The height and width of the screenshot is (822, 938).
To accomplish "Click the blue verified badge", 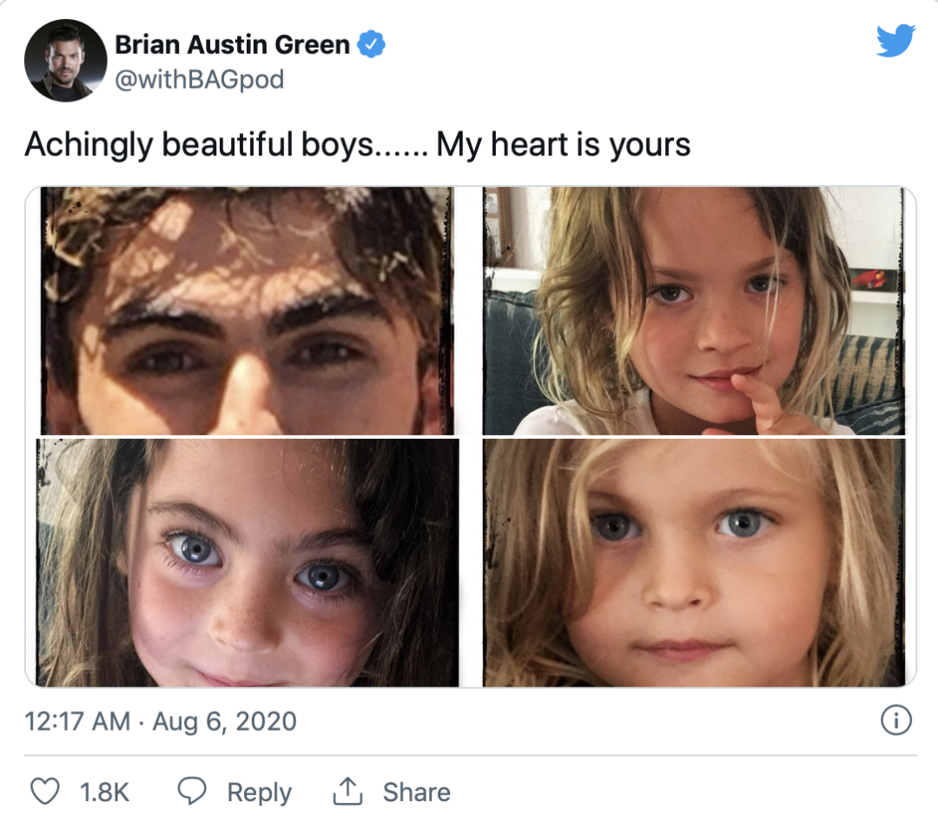I will (373, 45).
